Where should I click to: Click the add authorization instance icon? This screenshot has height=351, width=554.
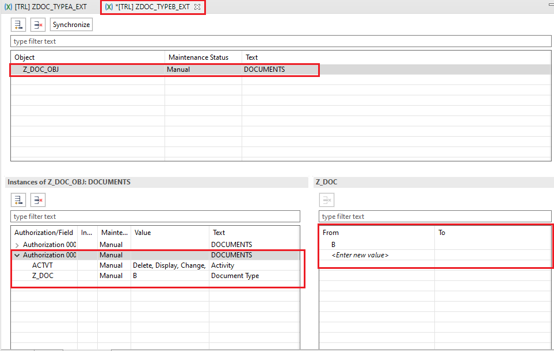[18, 200]
